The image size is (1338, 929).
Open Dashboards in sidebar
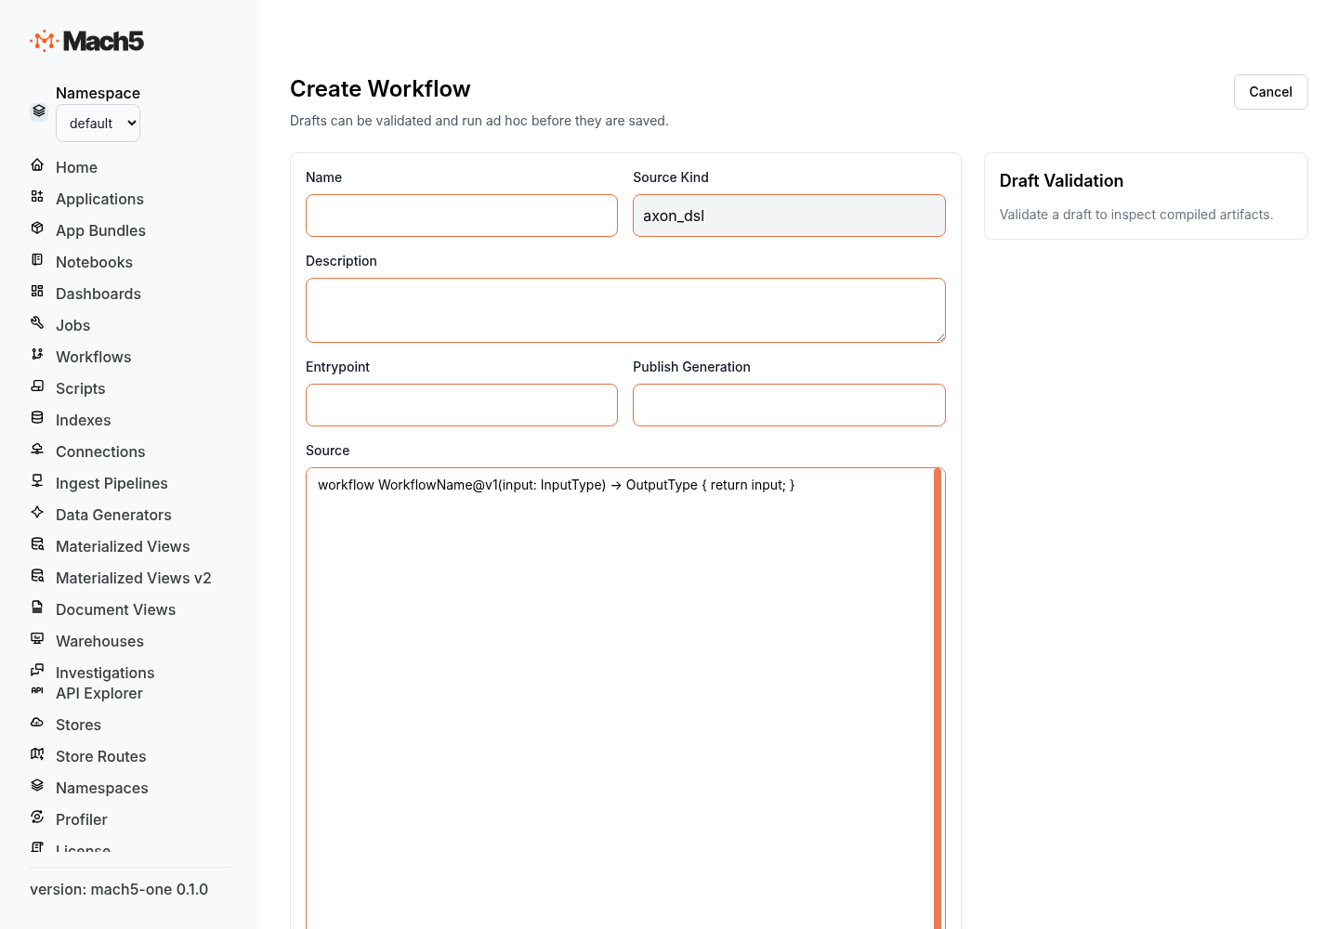click(98, 294)
